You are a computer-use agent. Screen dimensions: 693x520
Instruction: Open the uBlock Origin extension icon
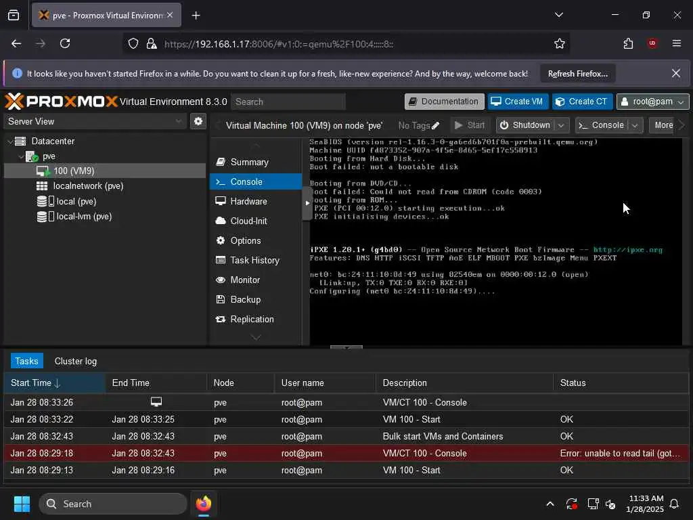652,43
